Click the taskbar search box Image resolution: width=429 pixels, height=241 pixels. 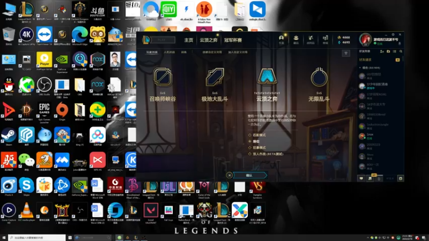(36, 237)
